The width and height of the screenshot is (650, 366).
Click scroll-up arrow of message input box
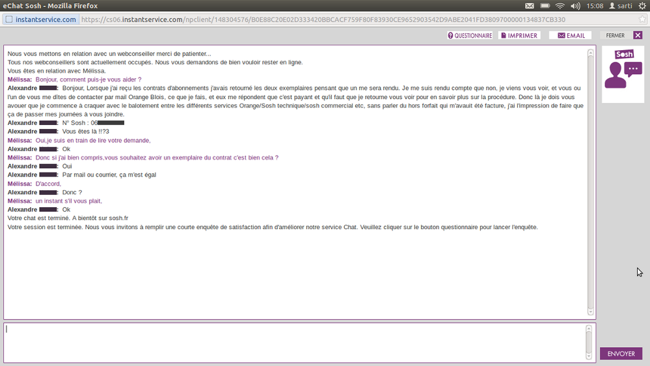589,329
